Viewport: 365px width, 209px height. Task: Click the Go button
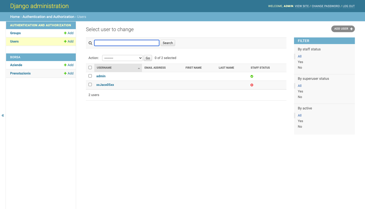point(148,58)
